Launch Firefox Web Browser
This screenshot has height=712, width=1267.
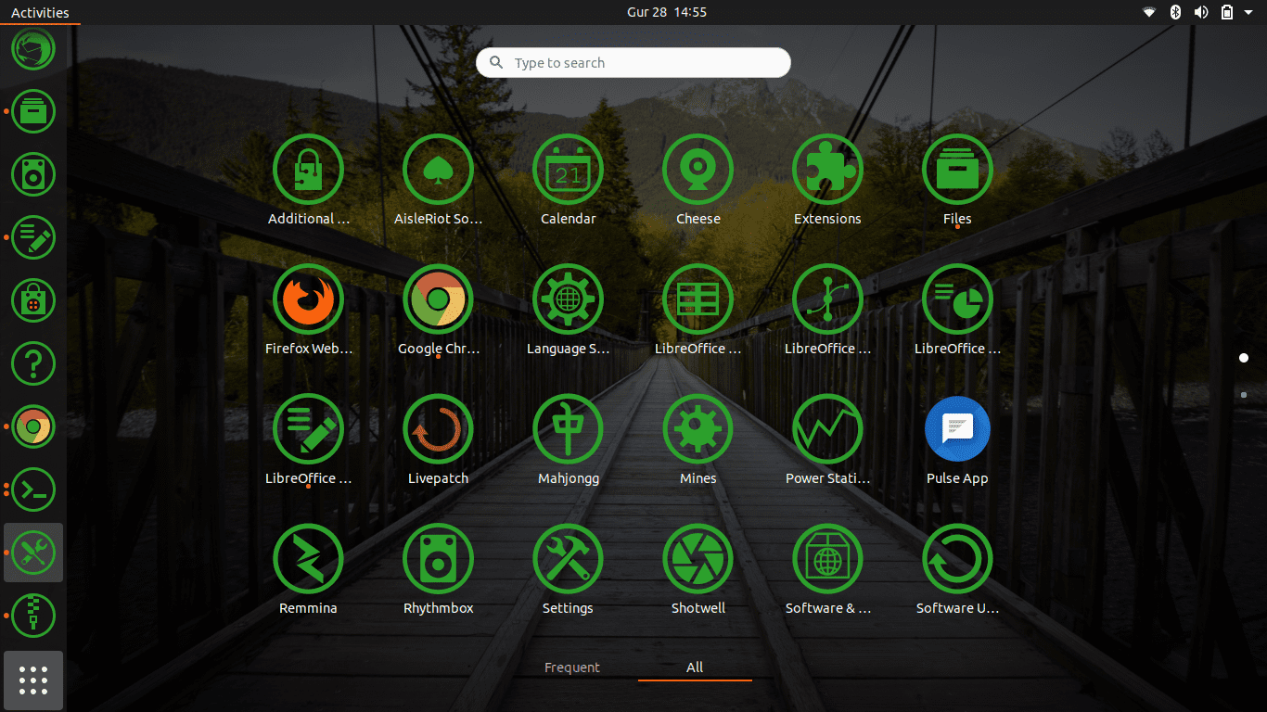[x=308, y=299]
